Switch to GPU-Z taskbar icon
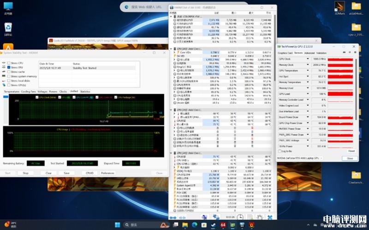Screen dimensions: 369x230 [x=232, y=225]
